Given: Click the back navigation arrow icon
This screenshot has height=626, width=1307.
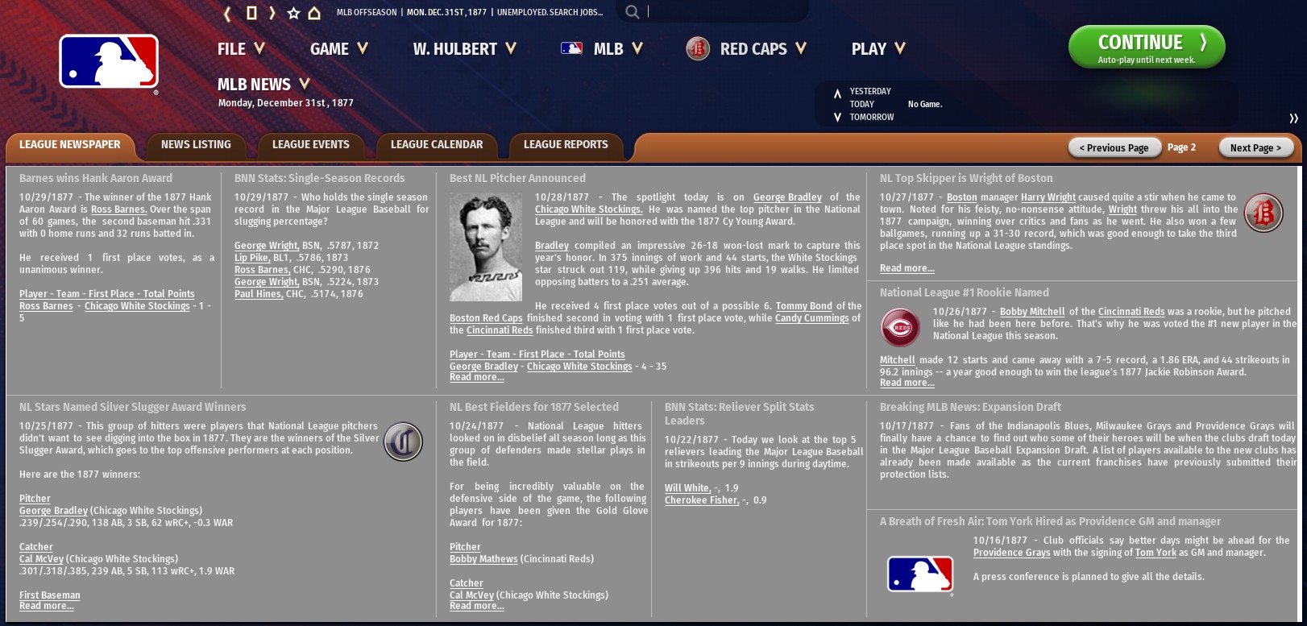Looking at the screenshot, I should [x=227, y=13].
